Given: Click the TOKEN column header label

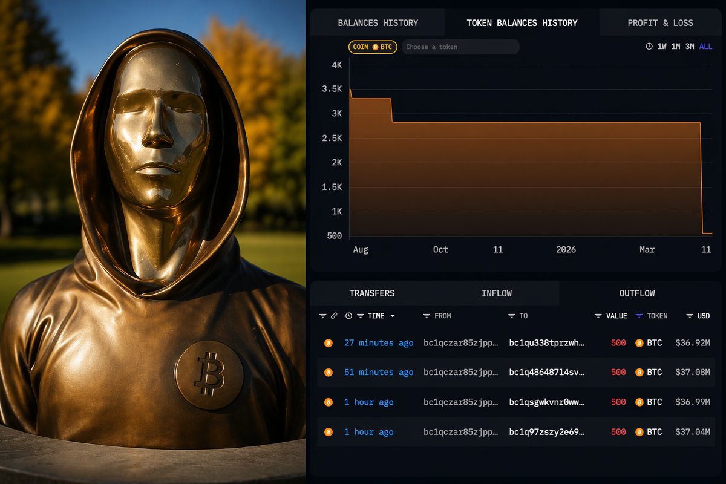Looking at the screenshot, I should (x=658, y=316).
